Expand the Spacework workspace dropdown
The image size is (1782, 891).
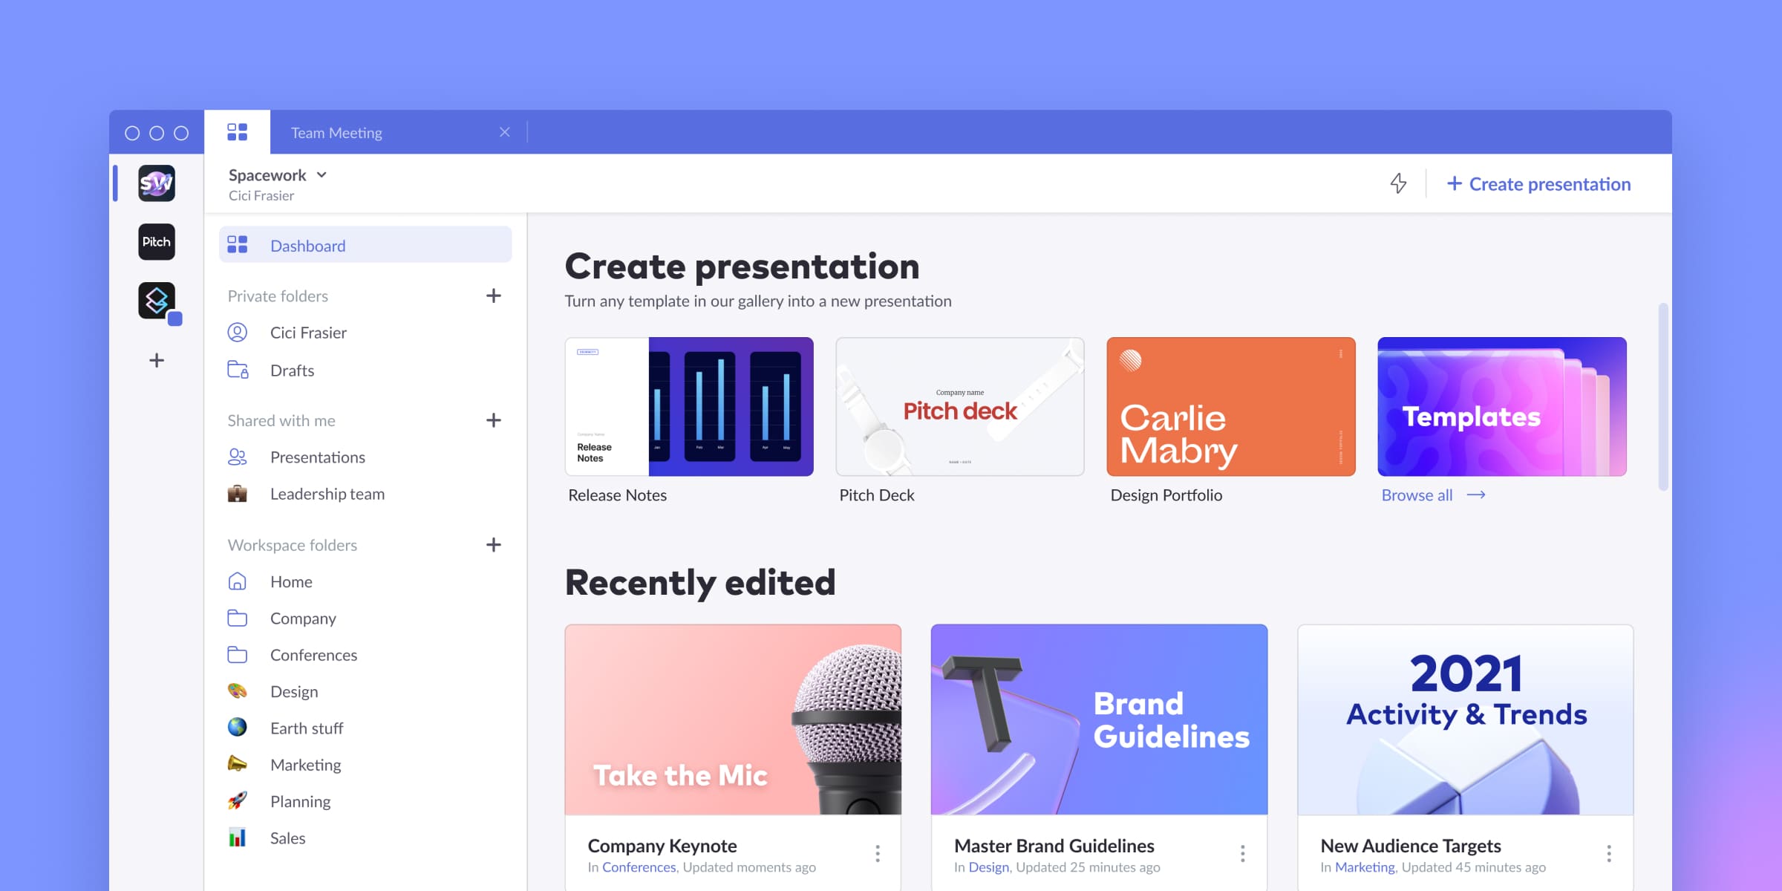(322, 175)
